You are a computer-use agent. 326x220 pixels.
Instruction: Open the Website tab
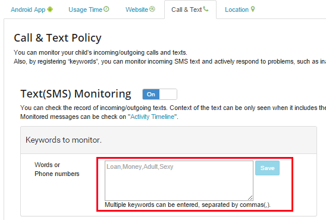coord(140,10)
